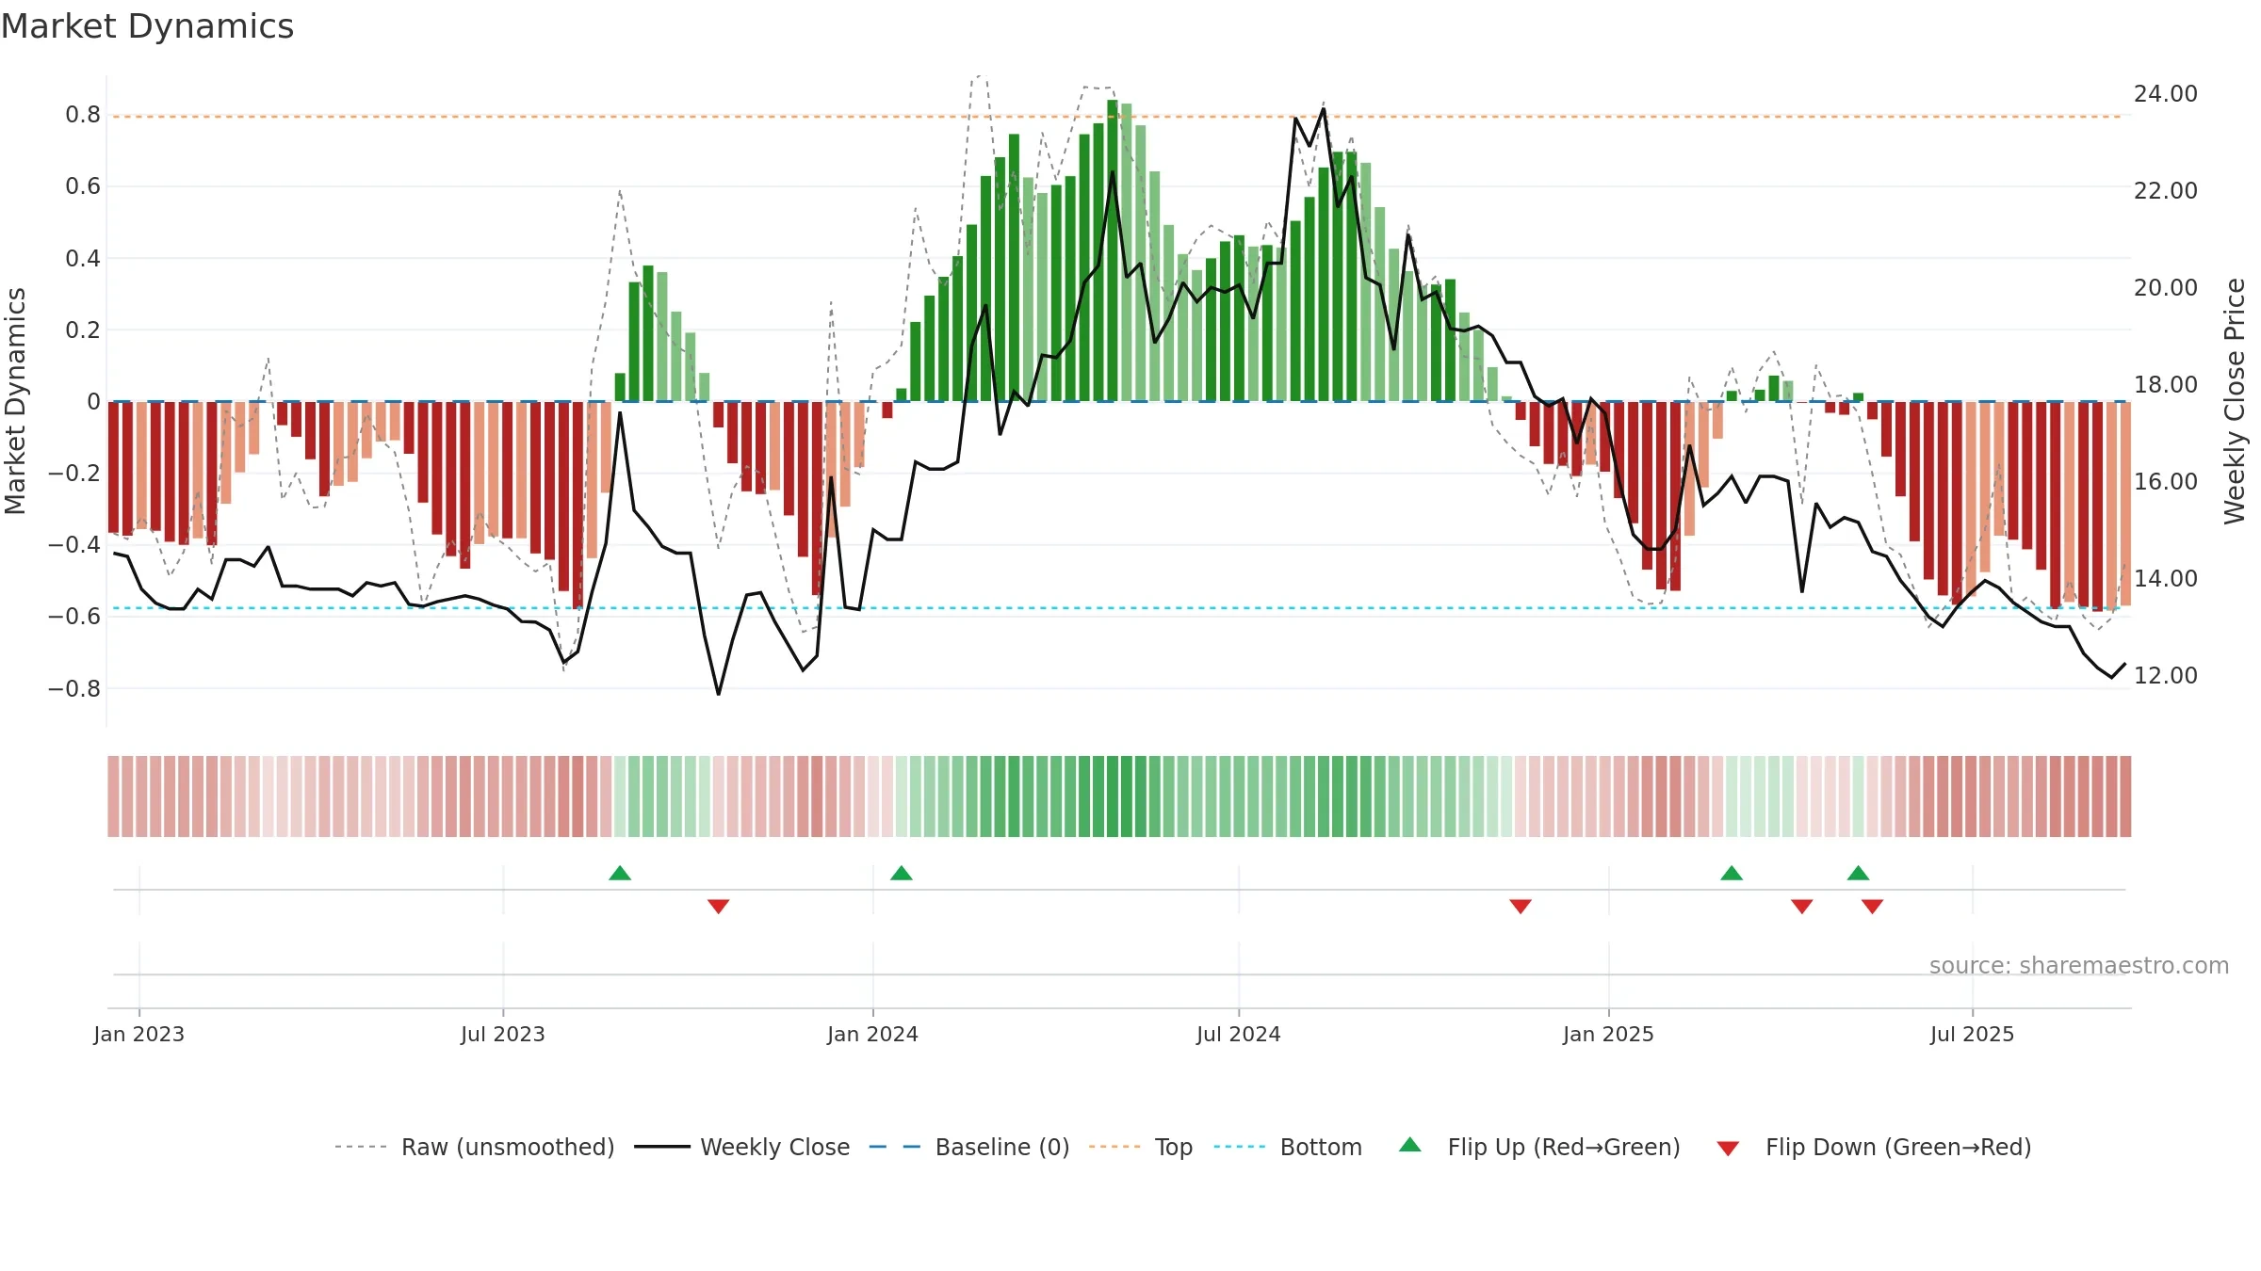Image resolution: width=2261 pixels, height=1271 pixels.
Task: Click the source: sharemaestro.com text
Action: point(2079,965)
